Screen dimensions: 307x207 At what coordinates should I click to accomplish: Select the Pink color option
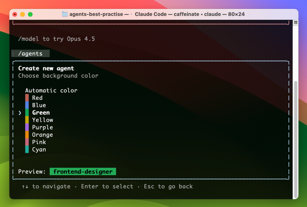(x=39, y=142)
